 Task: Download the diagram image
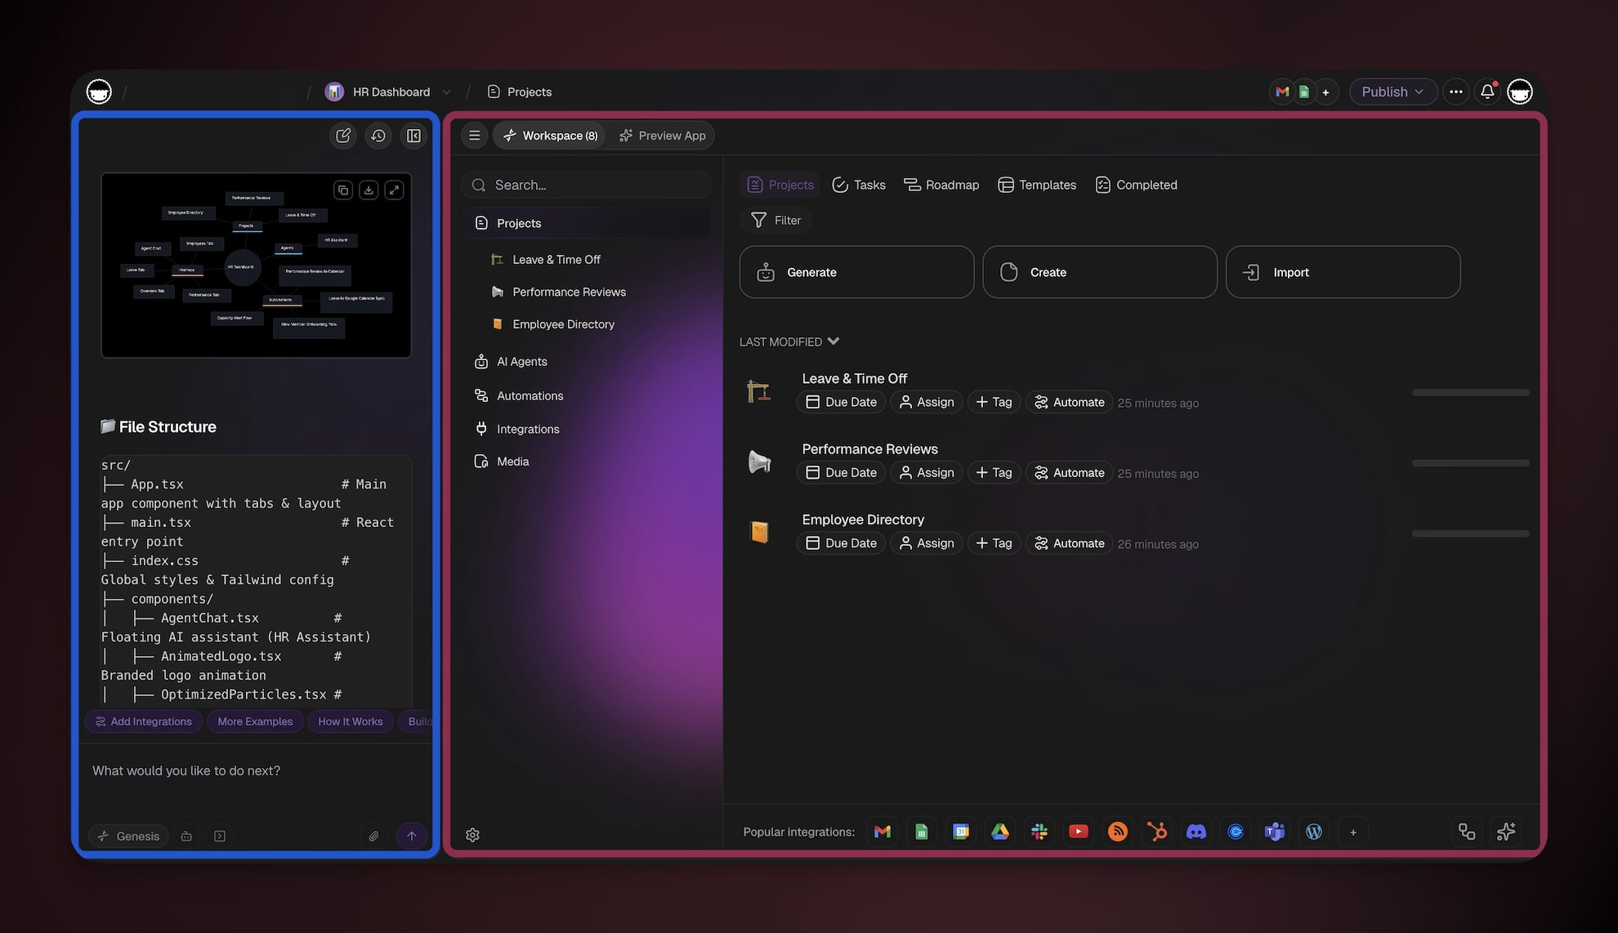pyautogui.click(x=369, y=190)
